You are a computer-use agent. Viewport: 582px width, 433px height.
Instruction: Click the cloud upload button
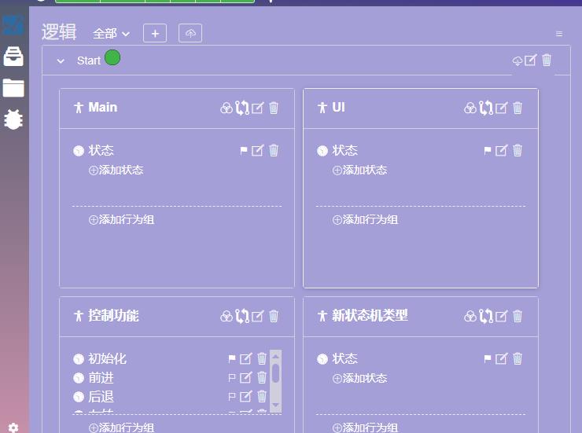(x=190, y=33)
